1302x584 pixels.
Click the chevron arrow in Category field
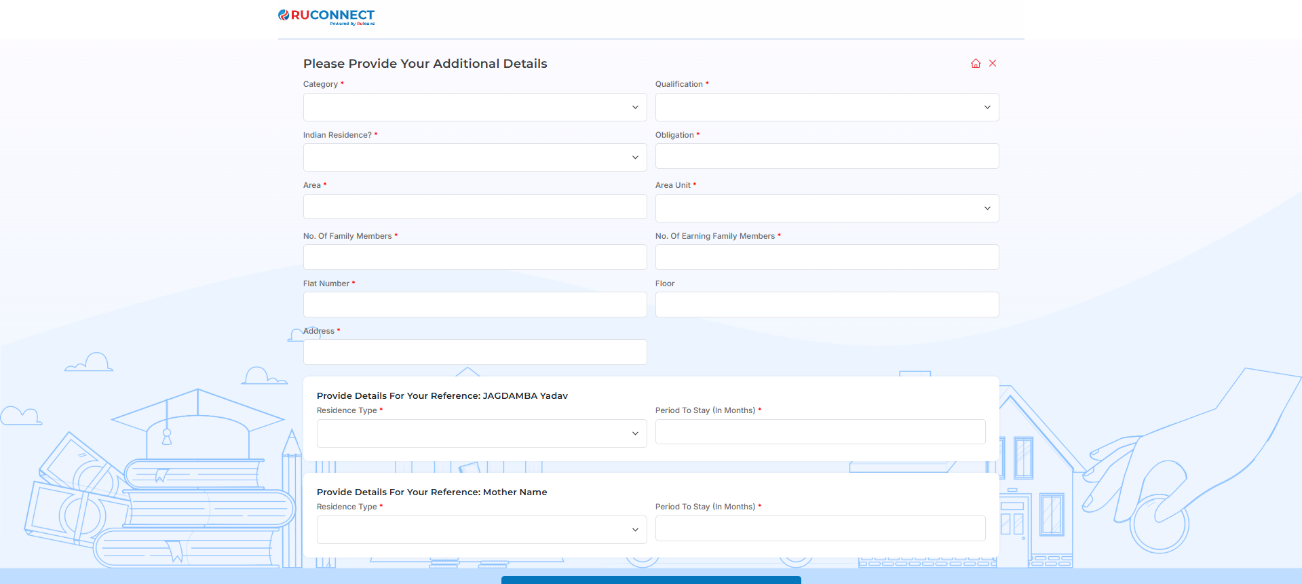635,107
